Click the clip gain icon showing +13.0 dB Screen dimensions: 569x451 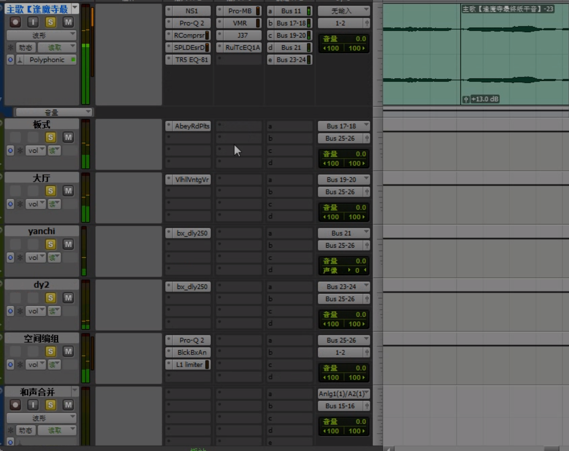tap(465, 99)
